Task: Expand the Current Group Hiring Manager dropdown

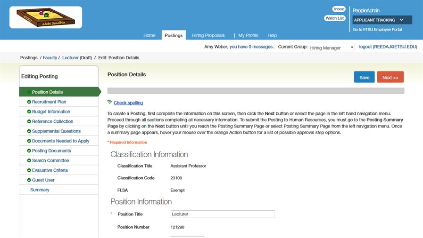Action: [332, 48]
